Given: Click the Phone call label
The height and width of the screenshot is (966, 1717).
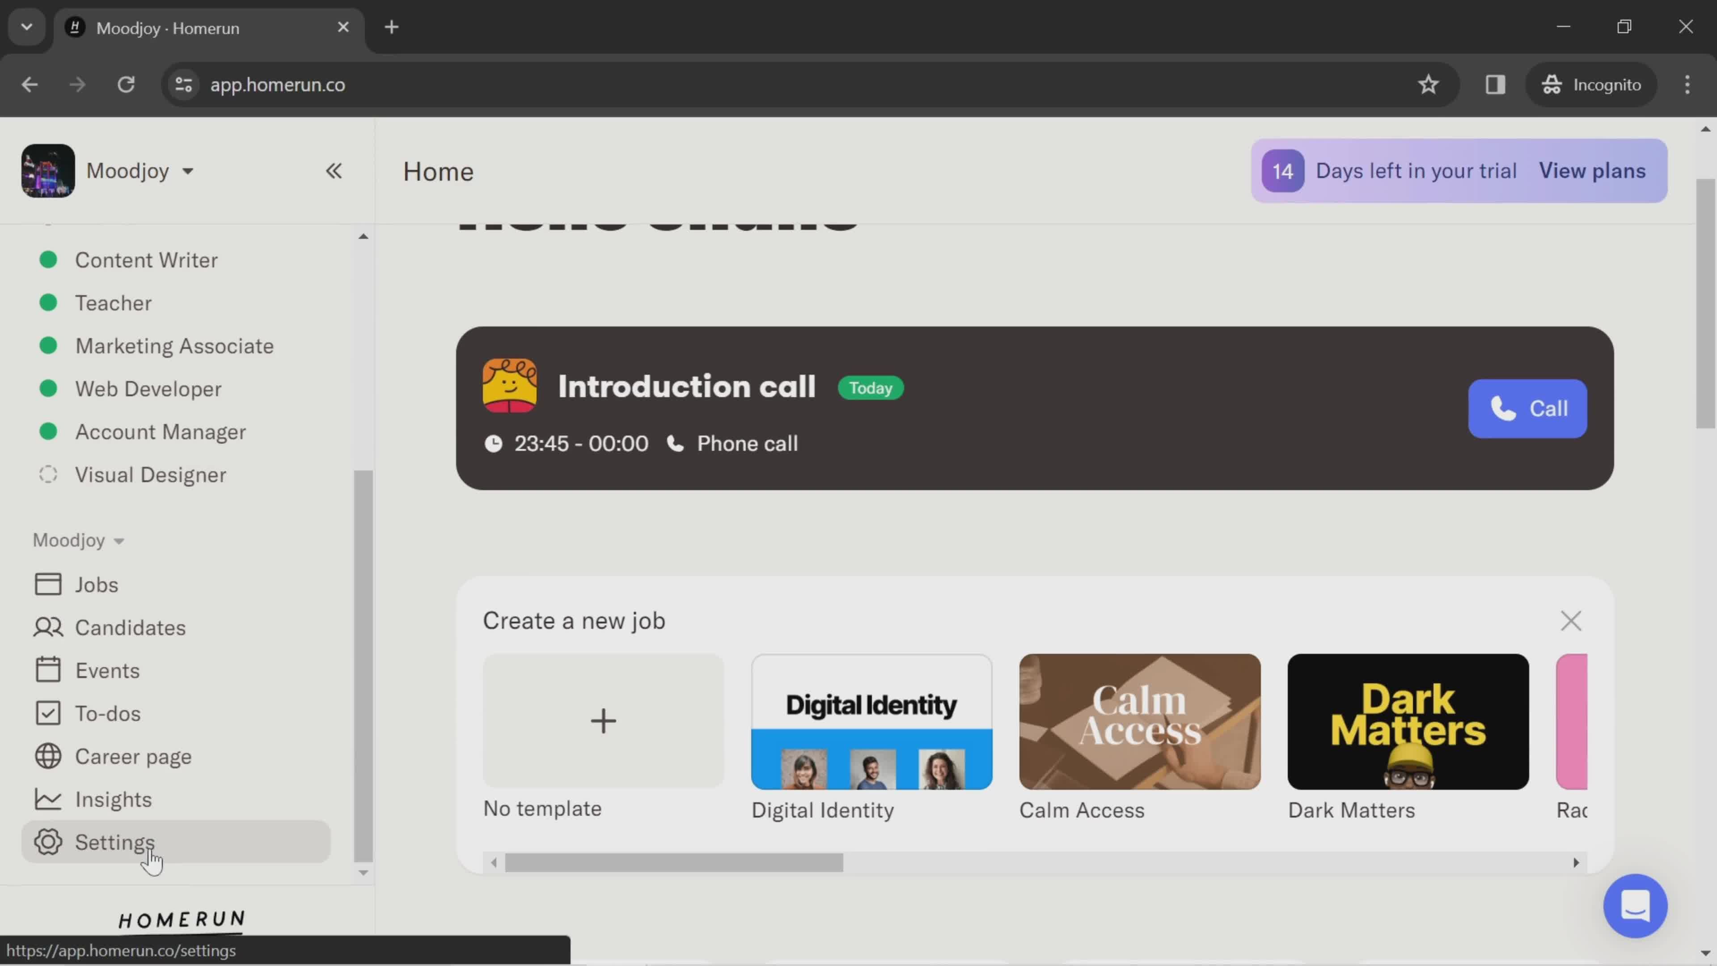Looking at the screenshot, I should coord(747,443).
